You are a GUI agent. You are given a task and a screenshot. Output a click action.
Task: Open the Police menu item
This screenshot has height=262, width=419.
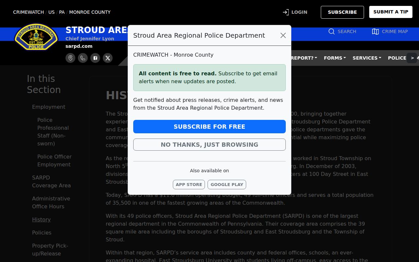pos(397,58)
